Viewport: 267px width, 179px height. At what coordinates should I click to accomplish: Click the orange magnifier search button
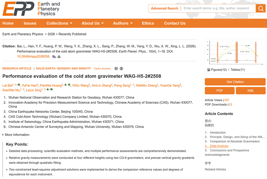pyautogui.click(x=261, y=8)
